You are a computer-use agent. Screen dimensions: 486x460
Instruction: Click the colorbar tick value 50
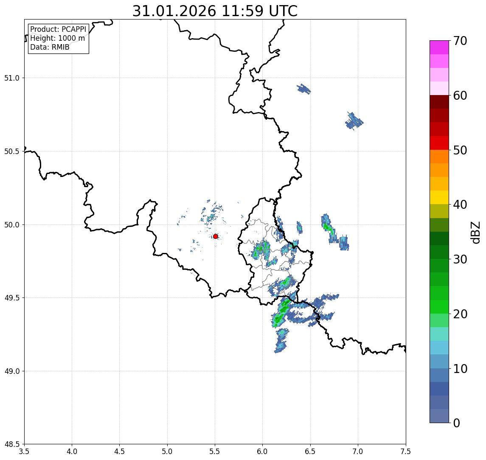tap(460, 150)
